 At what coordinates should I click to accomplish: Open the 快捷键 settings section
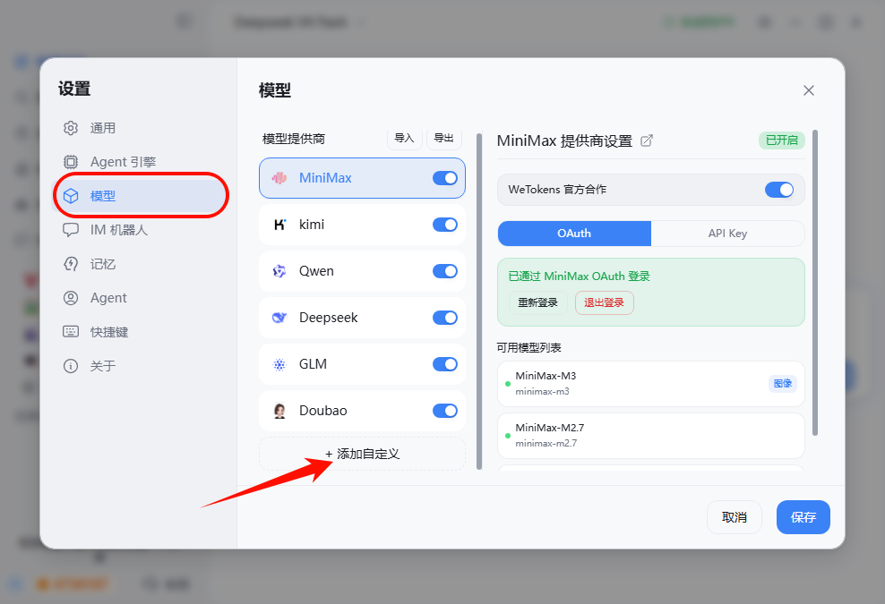[x=140, y=332]
